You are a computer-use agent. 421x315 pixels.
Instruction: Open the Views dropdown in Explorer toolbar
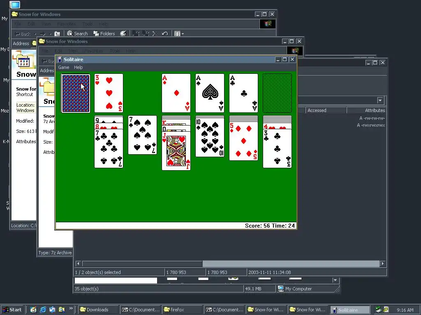(x=179, y=34)
